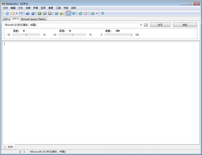The height and width of the screenshot is (155, 202).
Task: Switch to Microsoft Speech Platform tab
Action: (34, 19)
